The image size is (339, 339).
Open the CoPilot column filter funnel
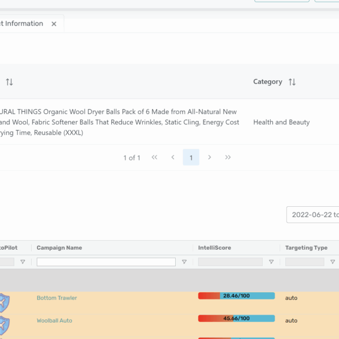[23, 262]
